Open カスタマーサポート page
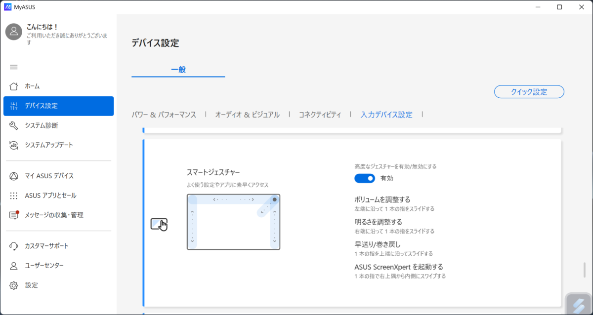The height and width of the screenshot is (315, 593). [58, 246]
